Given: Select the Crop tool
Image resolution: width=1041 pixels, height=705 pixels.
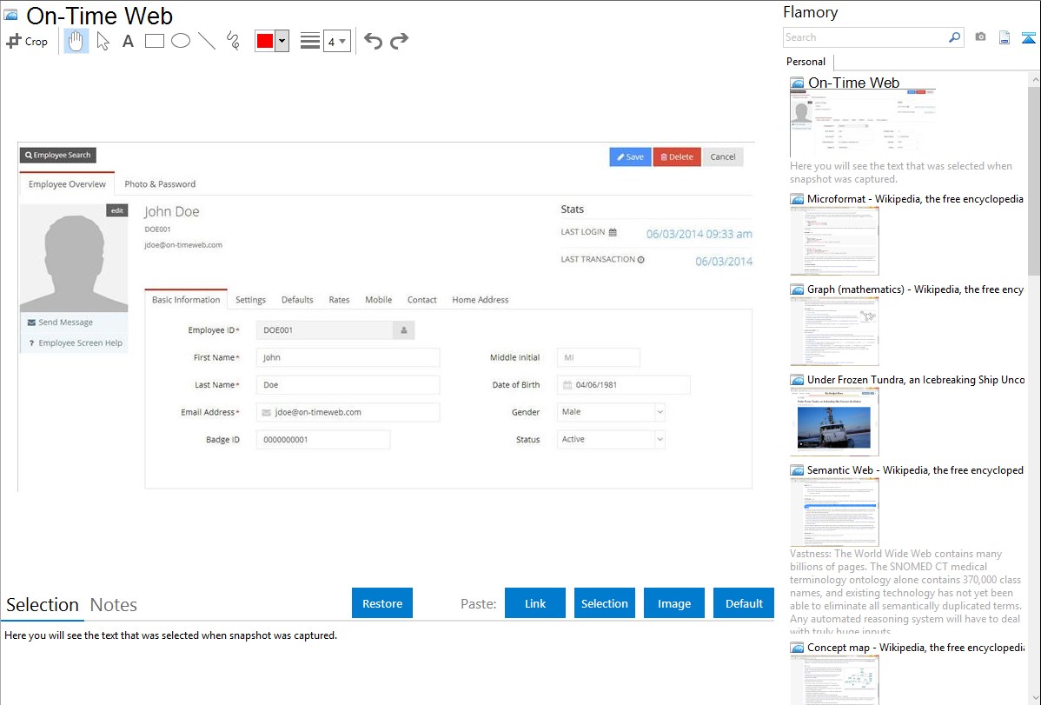Looking at the screenshot, I should pos(27,41).
